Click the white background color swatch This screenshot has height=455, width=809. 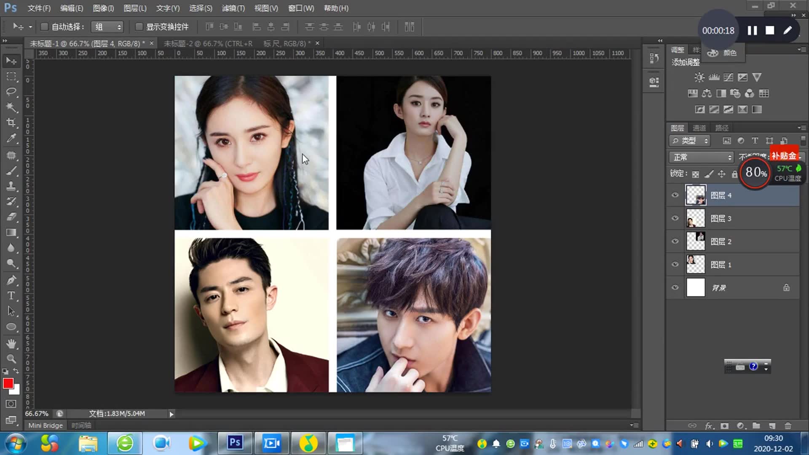[16, 391]
